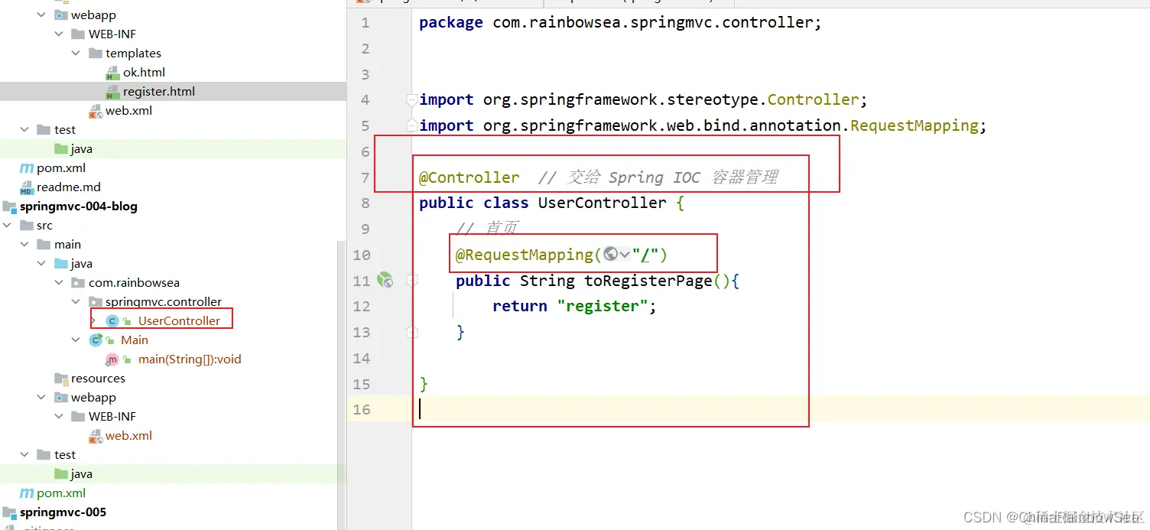Viewport: 1150px width, 530px height.
Task: Place the cursor on empty line 16
Action: (780, 409)
